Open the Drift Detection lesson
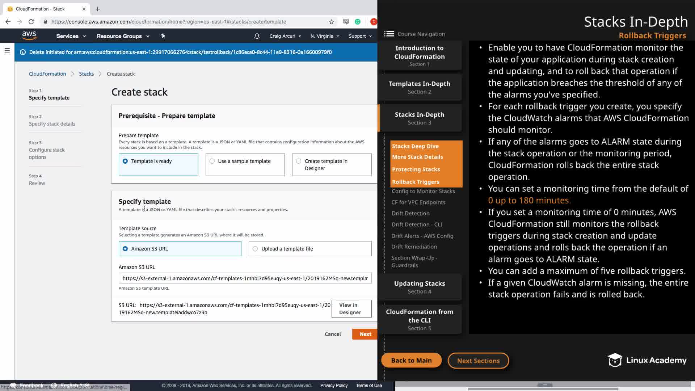695x391 pixels. [x=410, y=213]
